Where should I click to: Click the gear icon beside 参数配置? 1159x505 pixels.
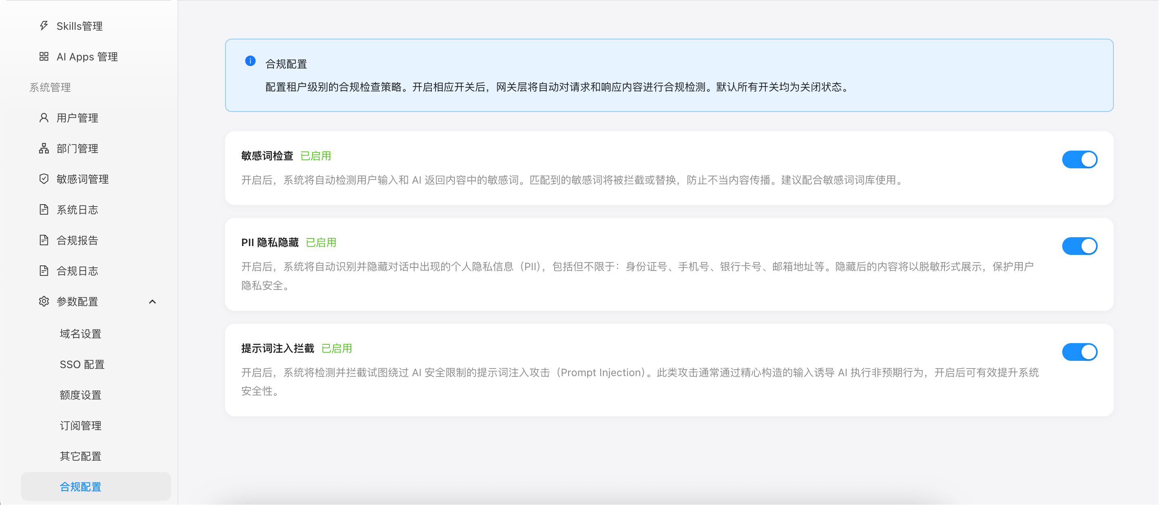(x=44, y=301)
